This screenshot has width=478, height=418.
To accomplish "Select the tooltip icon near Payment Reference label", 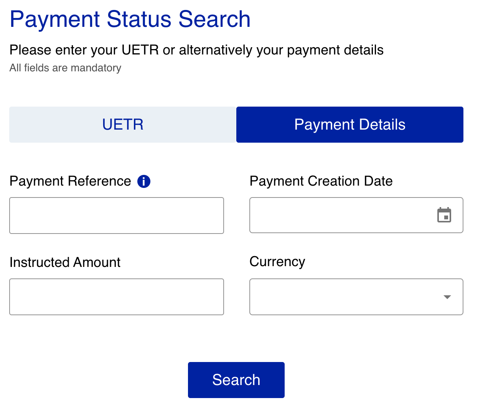I will pos(144,181).
